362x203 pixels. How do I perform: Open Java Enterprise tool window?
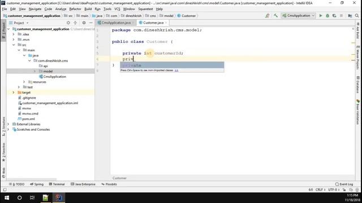click(x=83, y=184)
